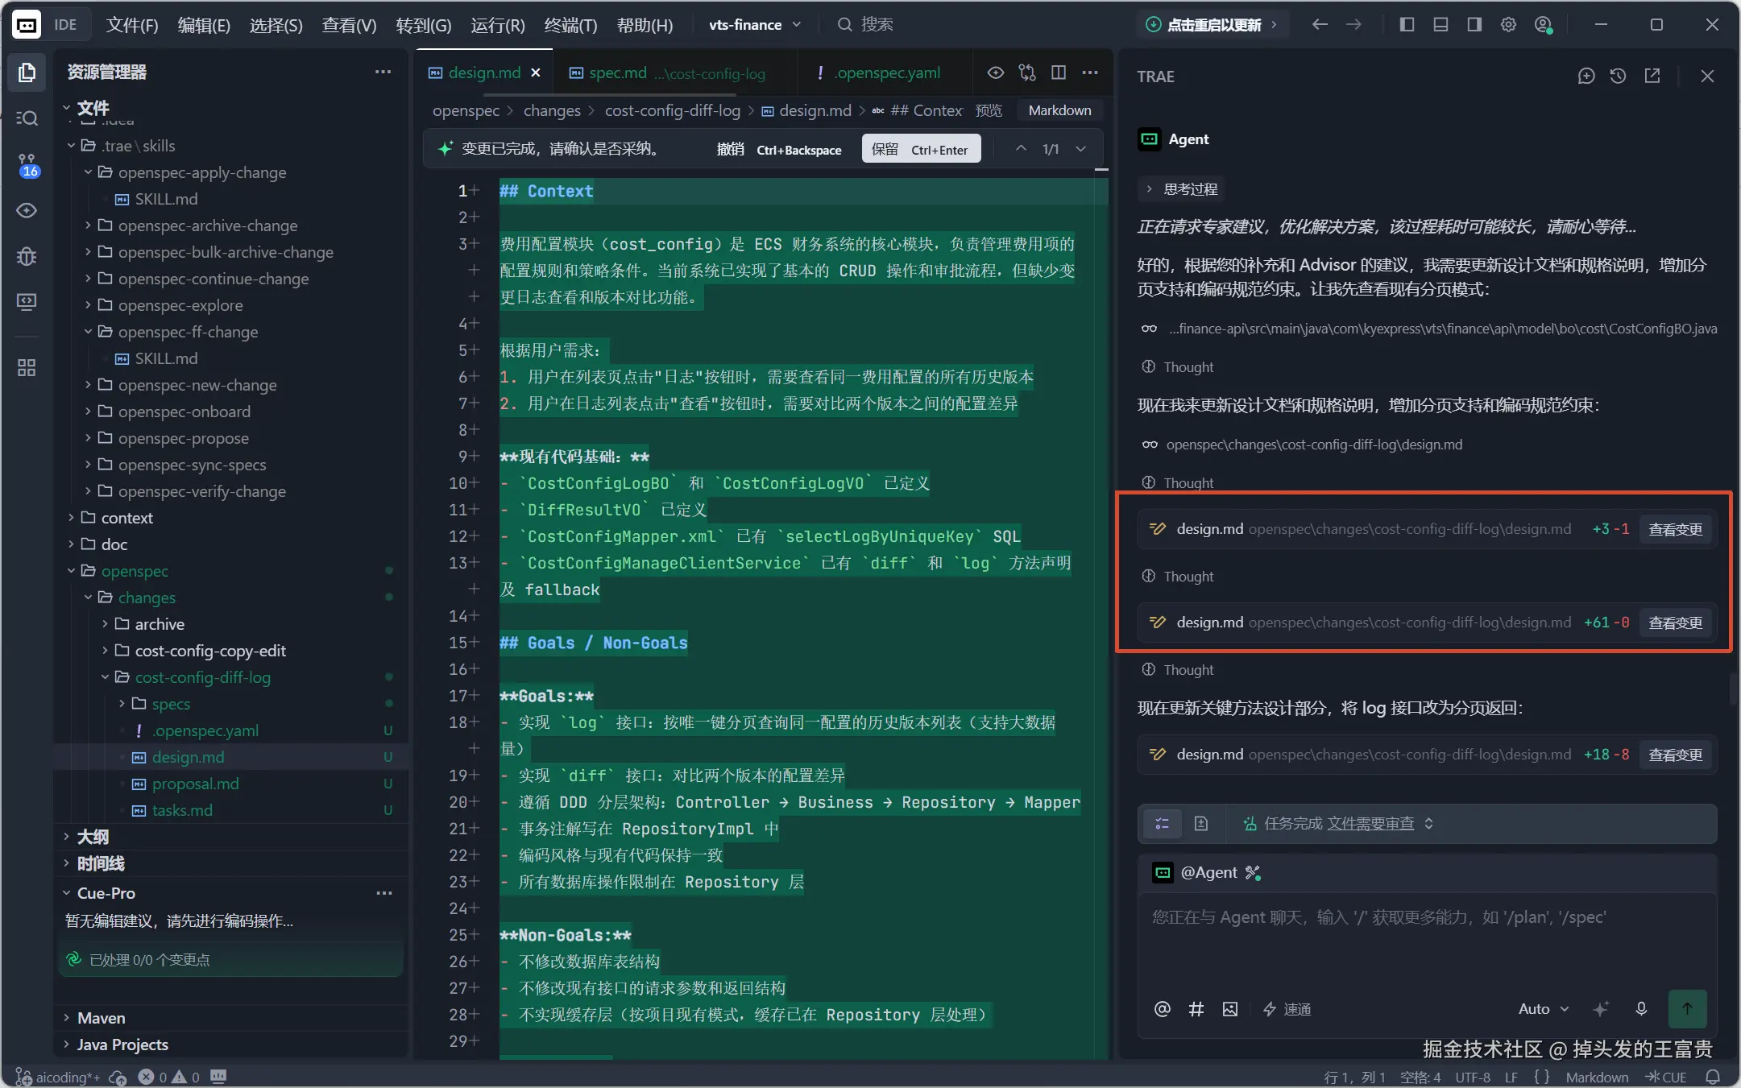Open chat history icon in TRAE panel
The image size is (1741, 1088).
click(x=1618, y=76)
